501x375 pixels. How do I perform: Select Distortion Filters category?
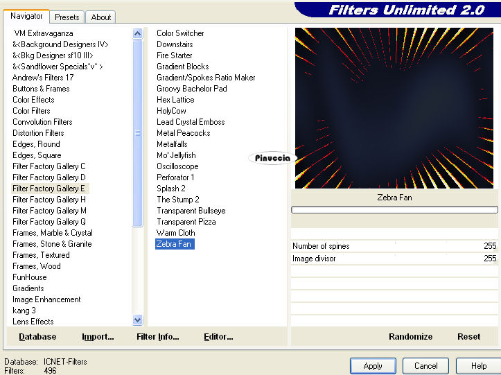[38, 133]
